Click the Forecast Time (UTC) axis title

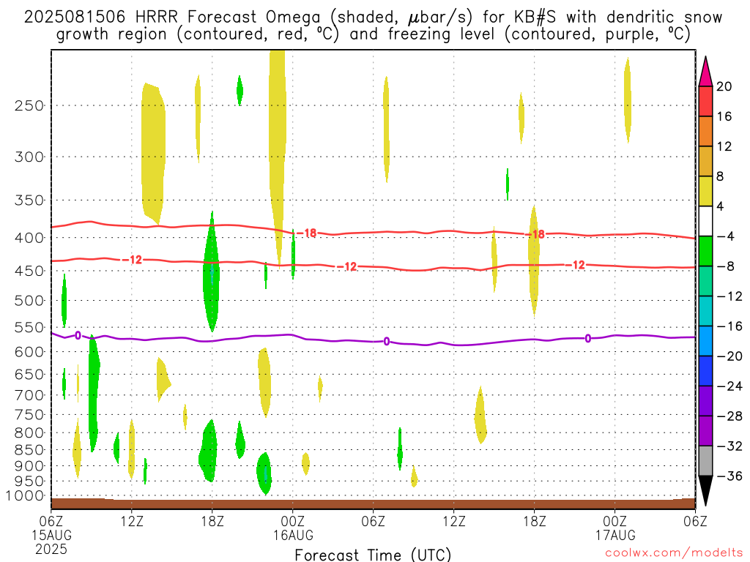pyautogui.click(x=373, y=555)
